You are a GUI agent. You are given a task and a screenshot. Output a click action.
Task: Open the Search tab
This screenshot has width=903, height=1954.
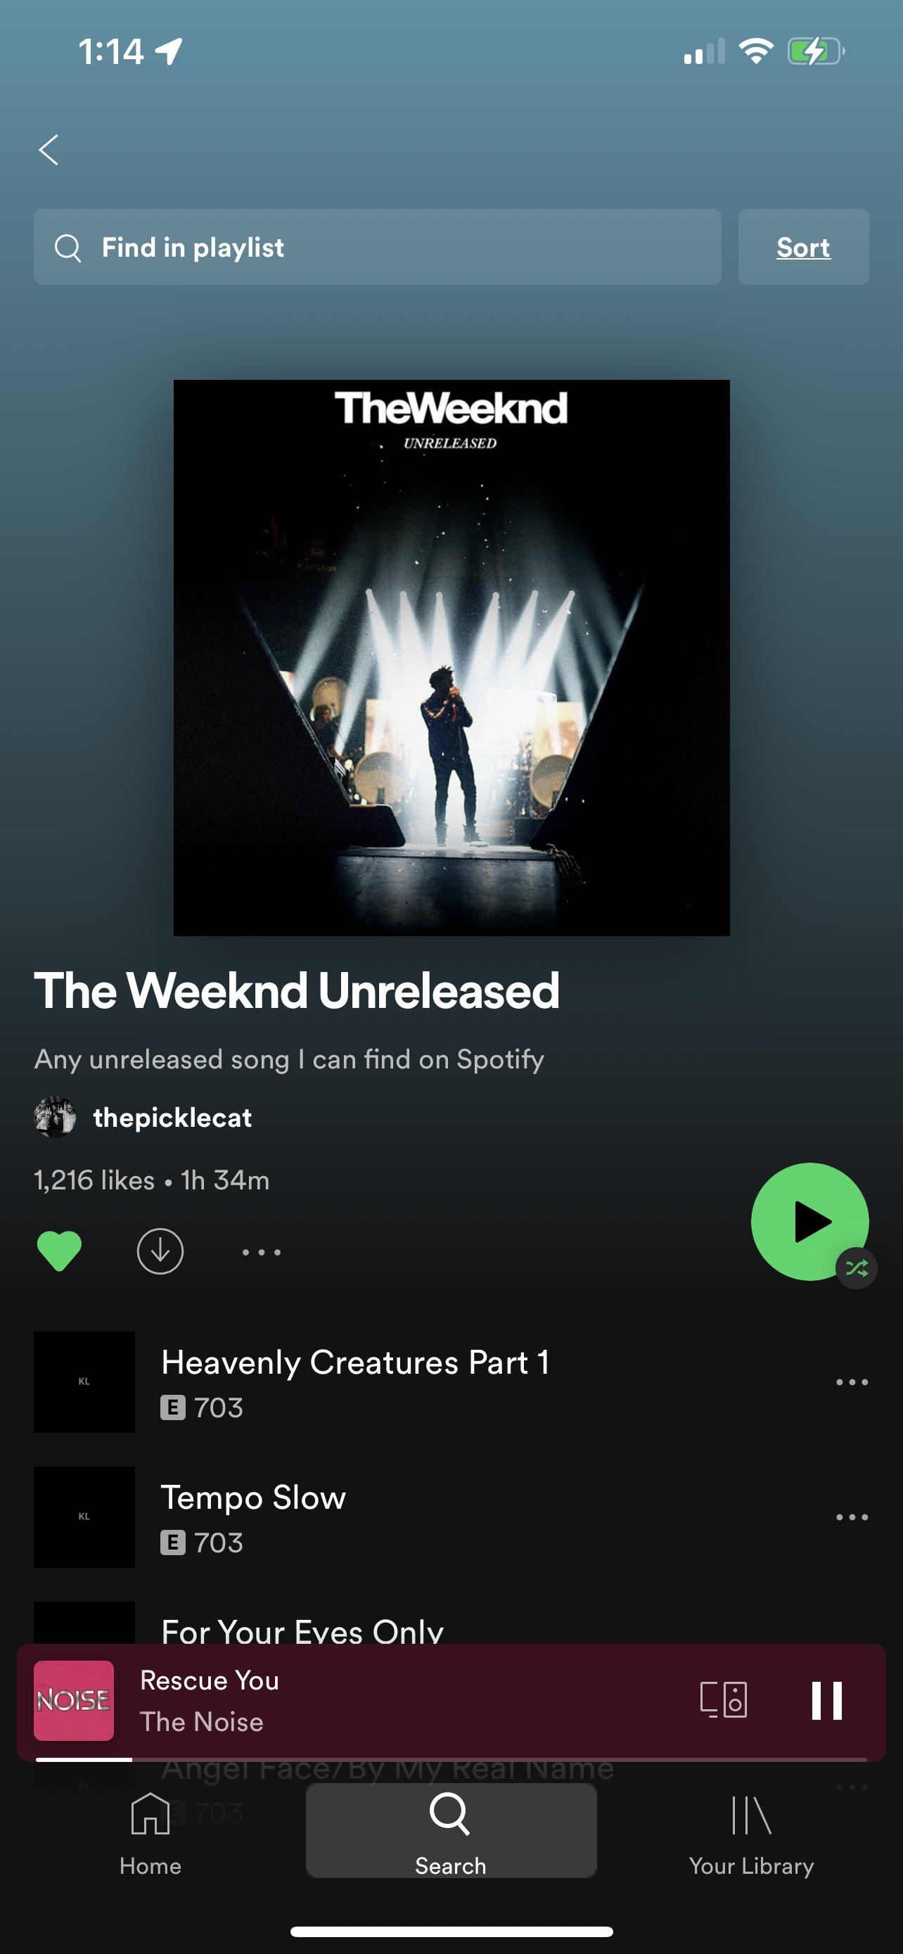[451, 1831]
